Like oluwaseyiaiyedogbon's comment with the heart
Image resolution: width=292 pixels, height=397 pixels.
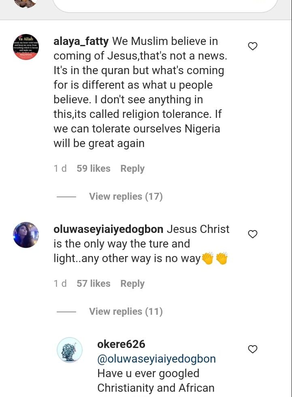click(x=253, y=234)
